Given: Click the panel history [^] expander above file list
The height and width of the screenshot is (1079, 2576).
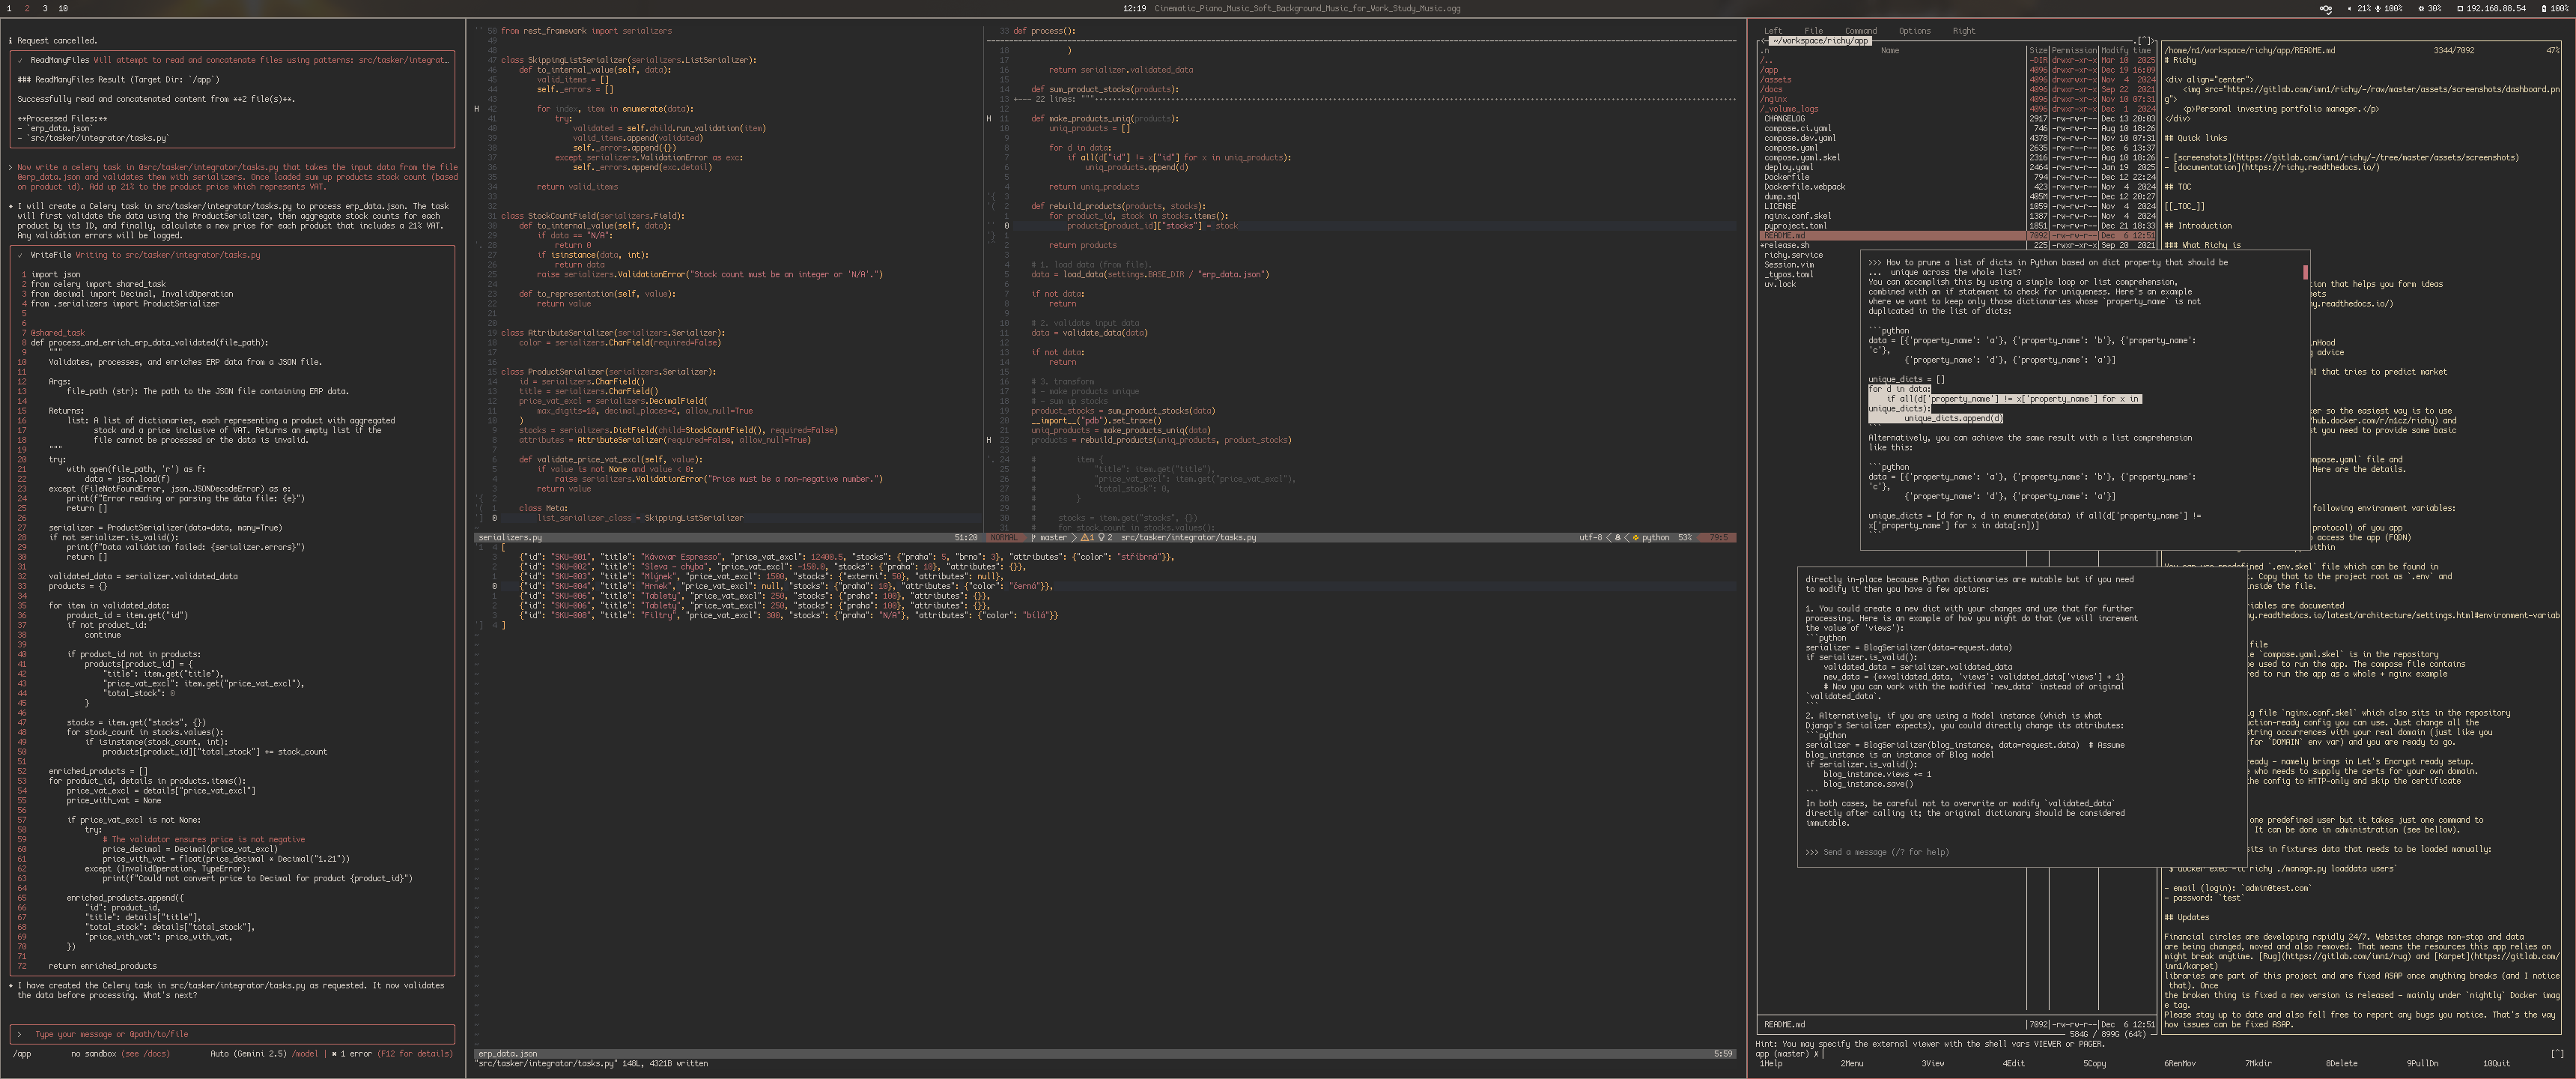Looking at the screenshot, I should coord(2143,41).
